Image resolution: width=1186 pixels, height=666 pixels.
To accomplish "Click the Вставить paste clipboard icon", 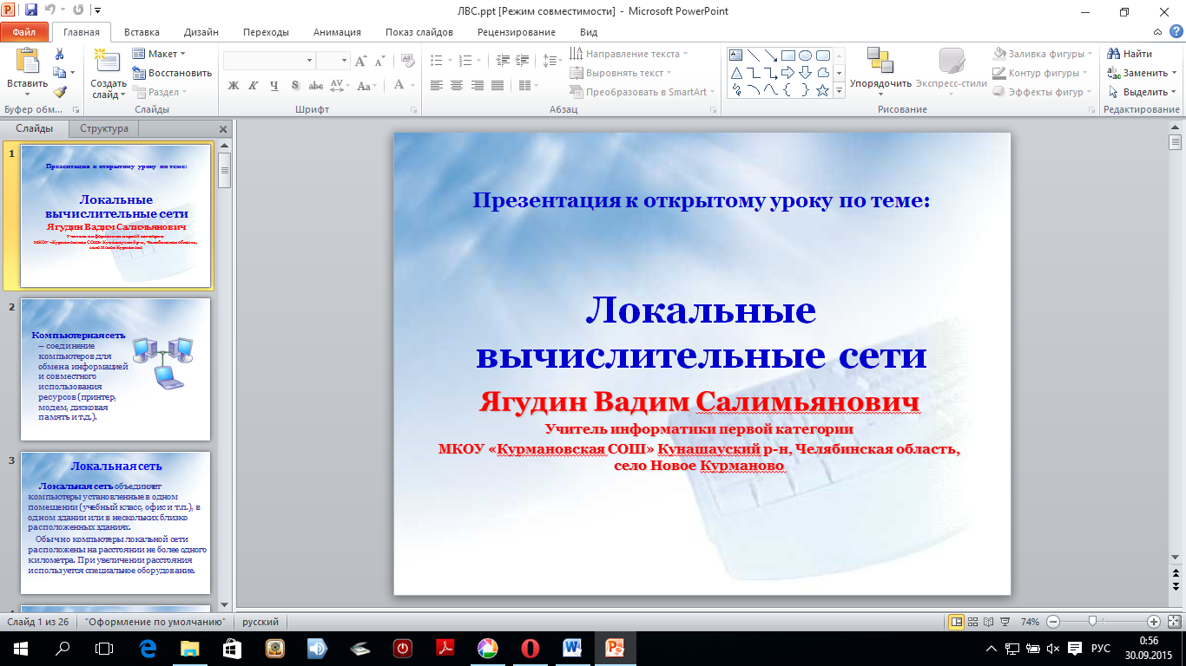I will click(28, 61).
